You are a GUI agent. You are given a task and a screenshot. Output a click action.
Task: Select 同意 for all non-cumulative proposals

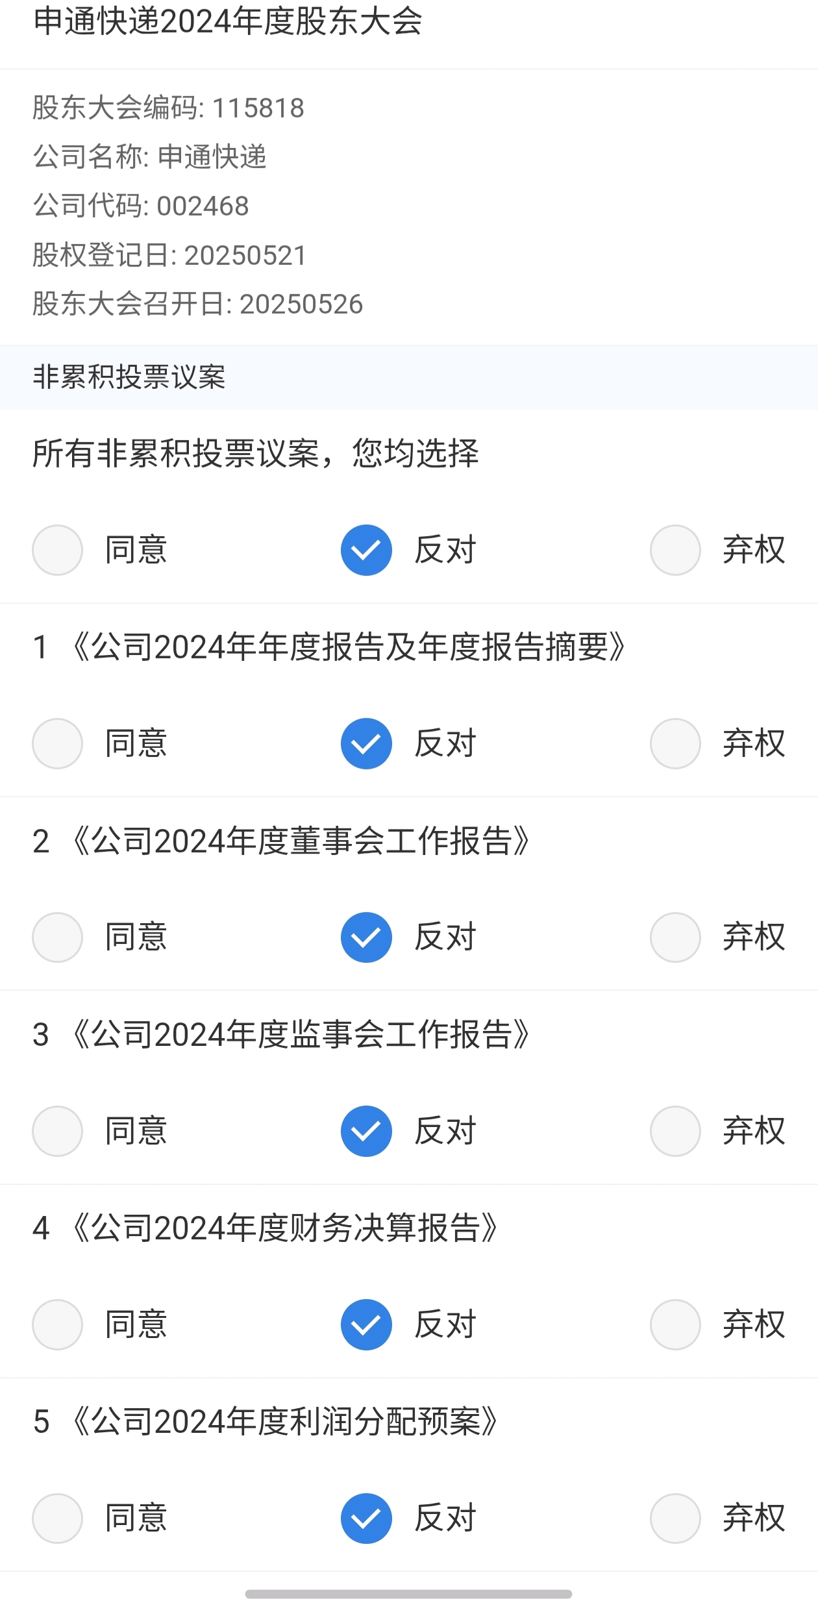click(x=58, y=550)
